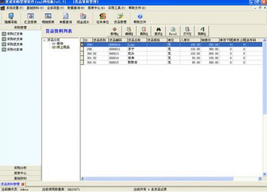Click the highlighted "like" name cell
The image size is (267, 192).
click(137, 45)
